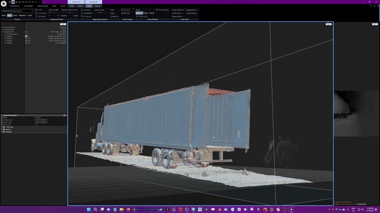Select Magenta source color
380x213 pixels.
pyautogui.click(x=23, y=15)
